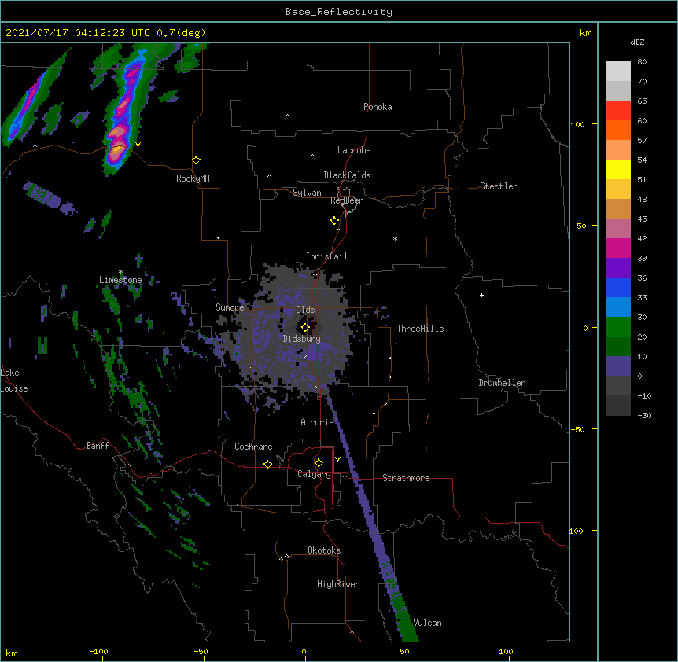Image resolution: width=678 pixels, height=662 pixels.
Task: Click the Airdrie city label
Action: [317, 422]
